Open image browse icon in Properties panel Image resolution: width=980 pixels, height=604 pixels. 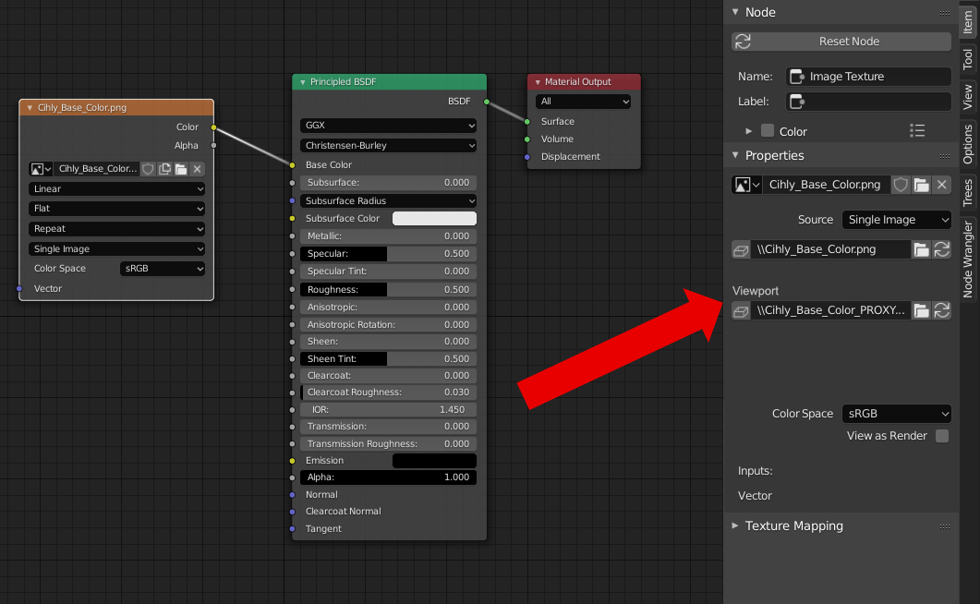pos(746,185)
